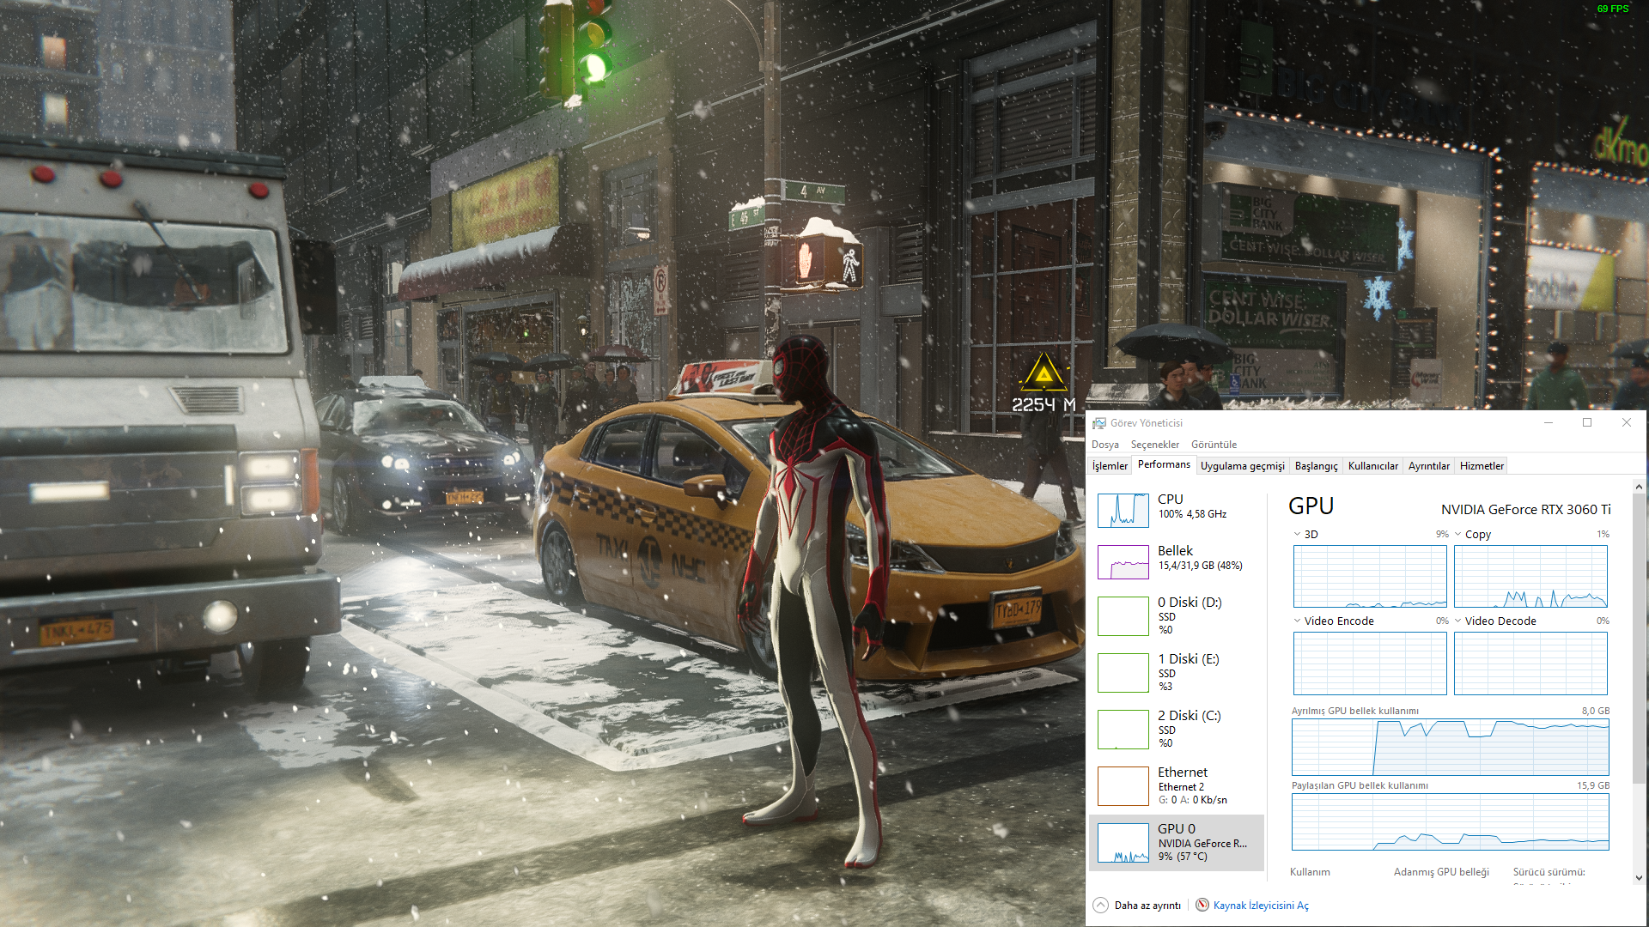Click the Resource Monitor icon at bottom

click(1202, 905)
